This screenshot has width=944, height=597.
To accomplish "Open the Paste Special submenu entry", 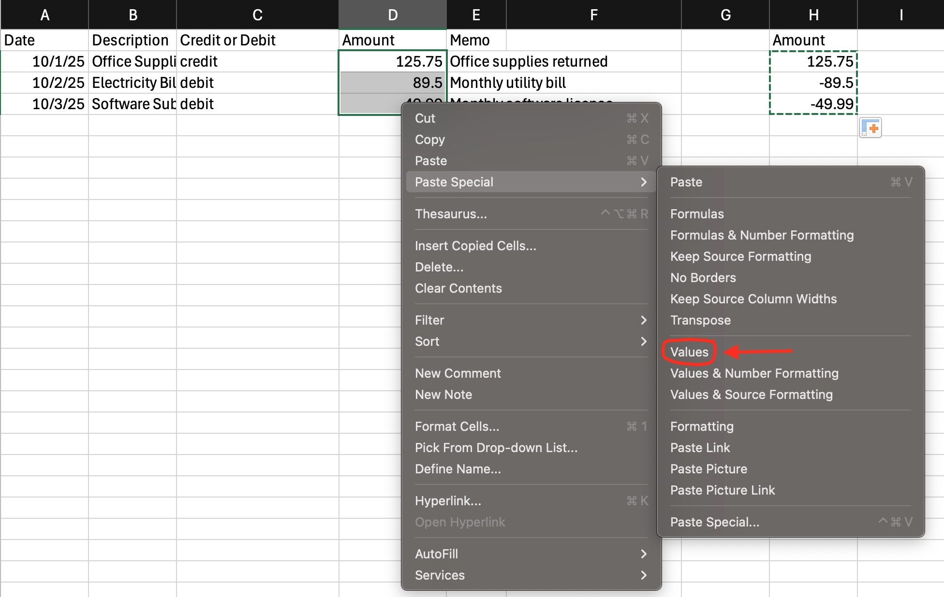I will (531, 182).
